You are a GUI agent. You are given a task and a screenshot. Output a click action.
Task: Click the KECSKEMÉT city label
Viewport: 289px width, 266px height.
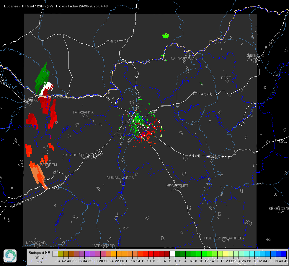[x=177, y=186]
